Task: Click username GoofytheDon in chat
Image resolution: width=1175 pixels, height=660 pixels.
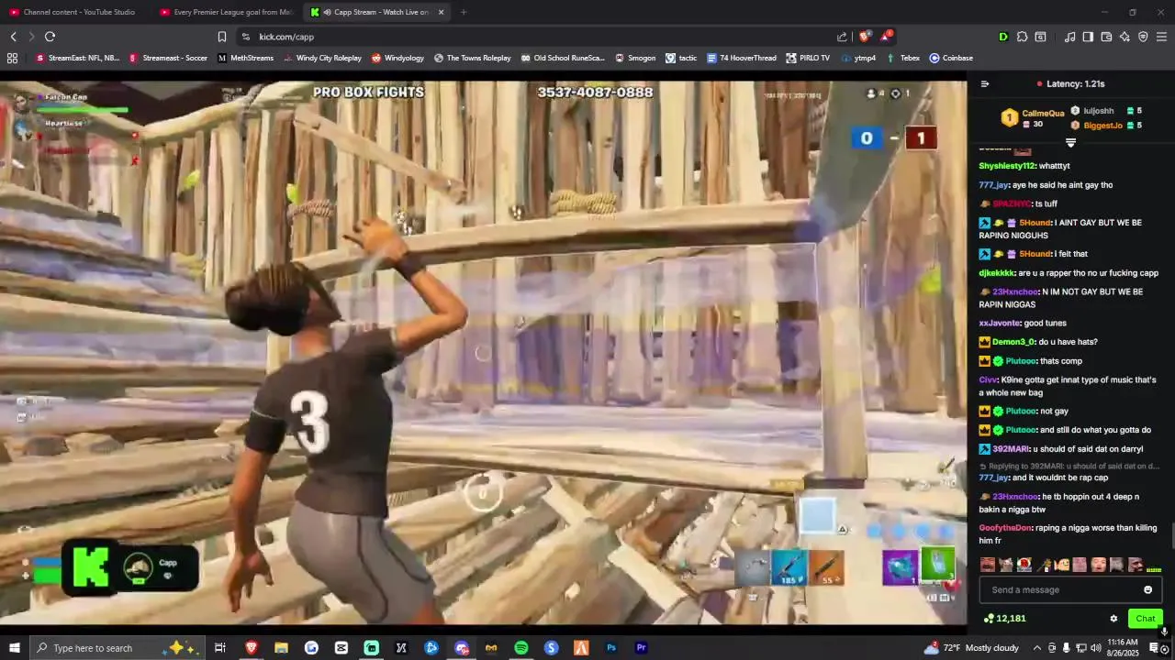Action: tap(1005, 528)
